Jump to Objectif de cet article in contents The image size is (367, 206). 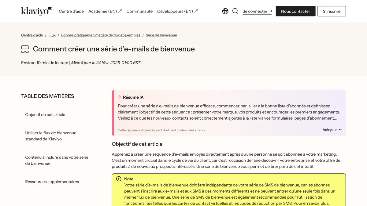pyautogui.click(x=45, y=114)
